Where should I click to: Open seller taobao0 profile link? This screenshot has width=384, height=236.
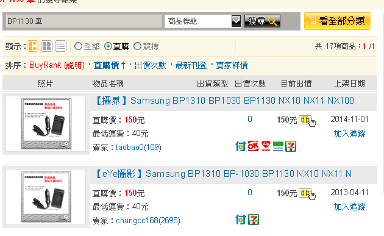click(130, 148)
